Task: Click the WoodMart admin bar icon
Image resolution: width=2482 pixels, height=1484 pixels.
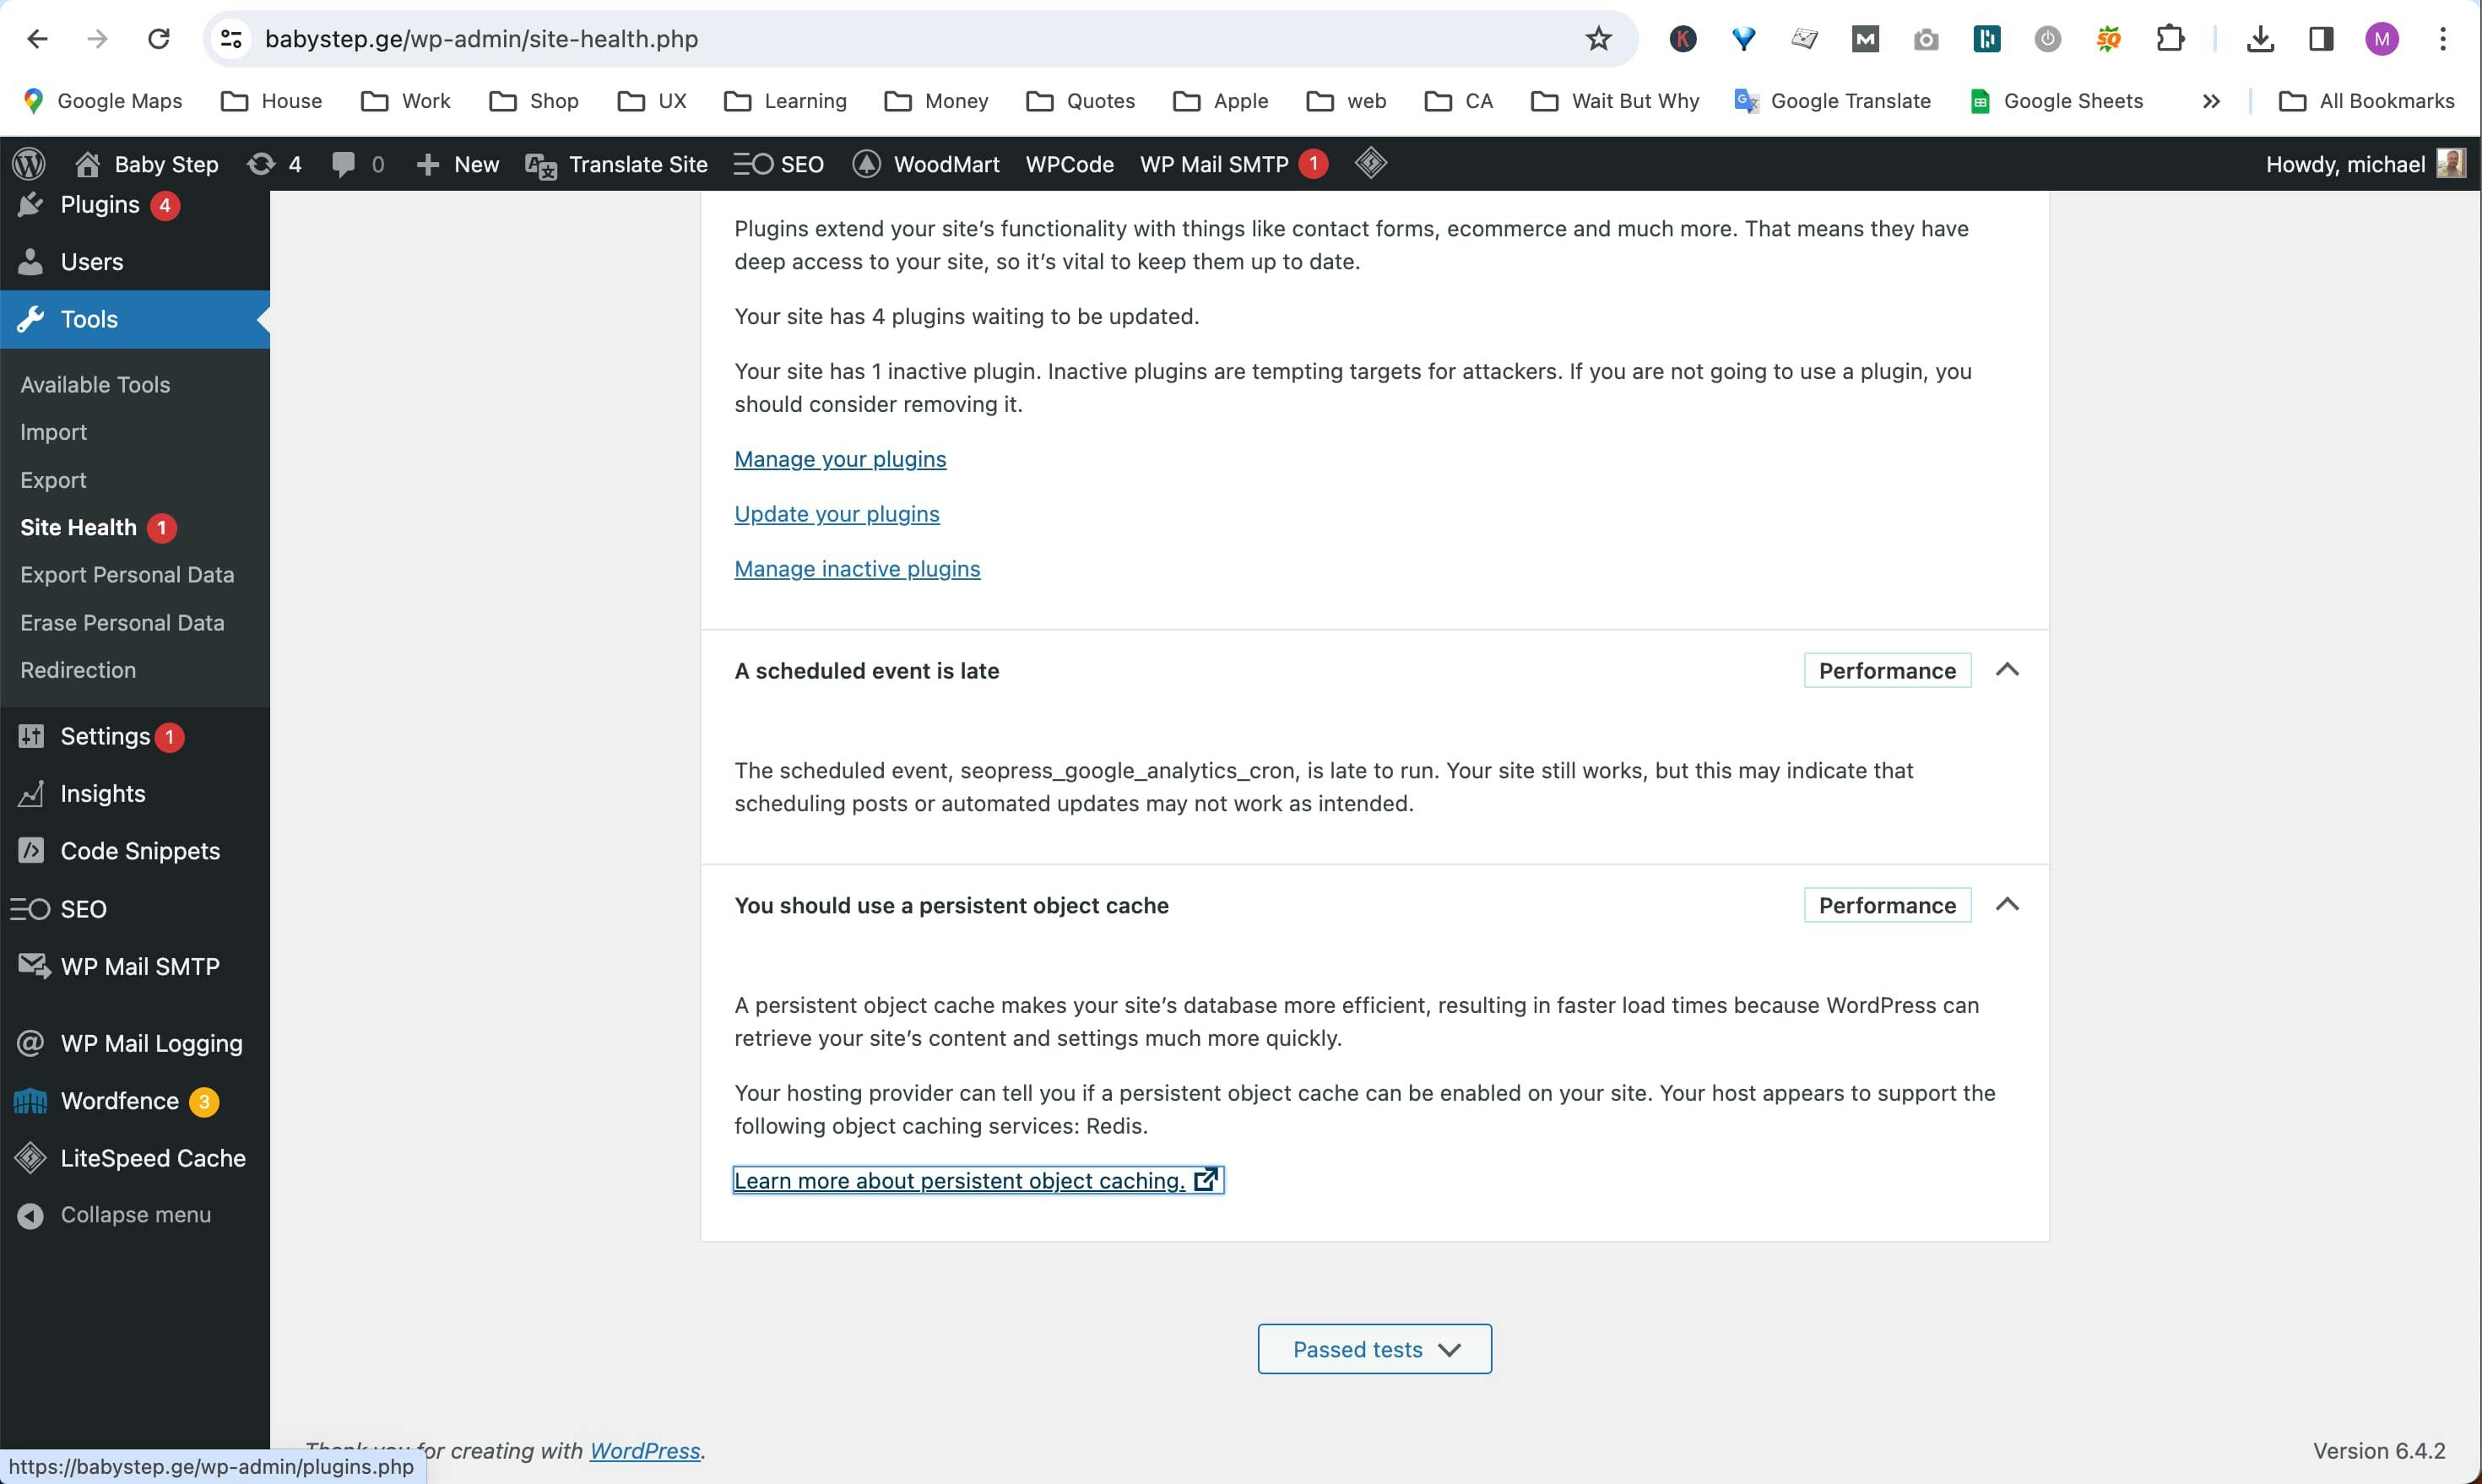Action: [866, 164]
